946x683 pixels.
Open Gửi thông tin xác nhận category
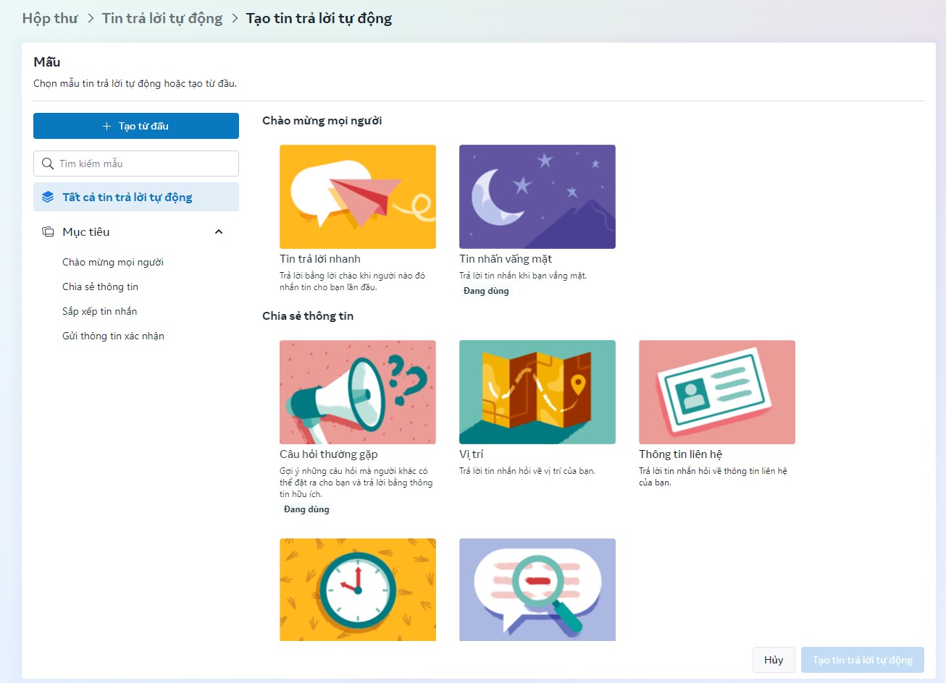113,336
